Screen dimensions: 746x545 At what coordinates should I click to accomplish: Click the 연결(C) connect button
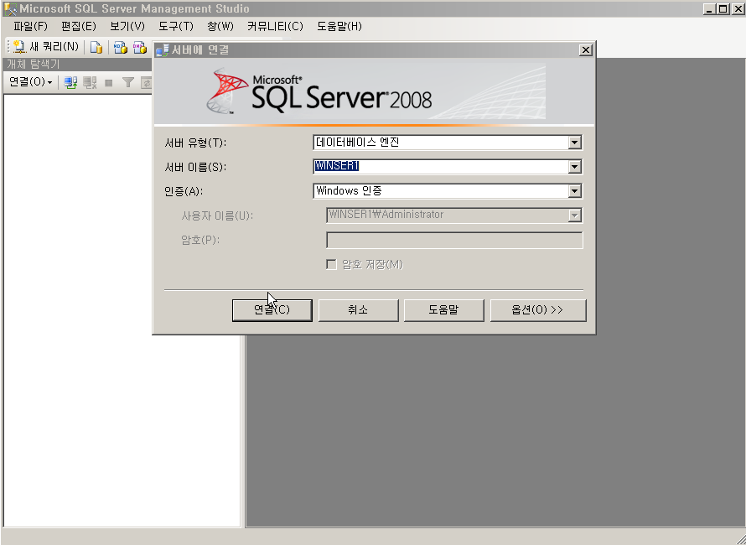pos(272,310)
